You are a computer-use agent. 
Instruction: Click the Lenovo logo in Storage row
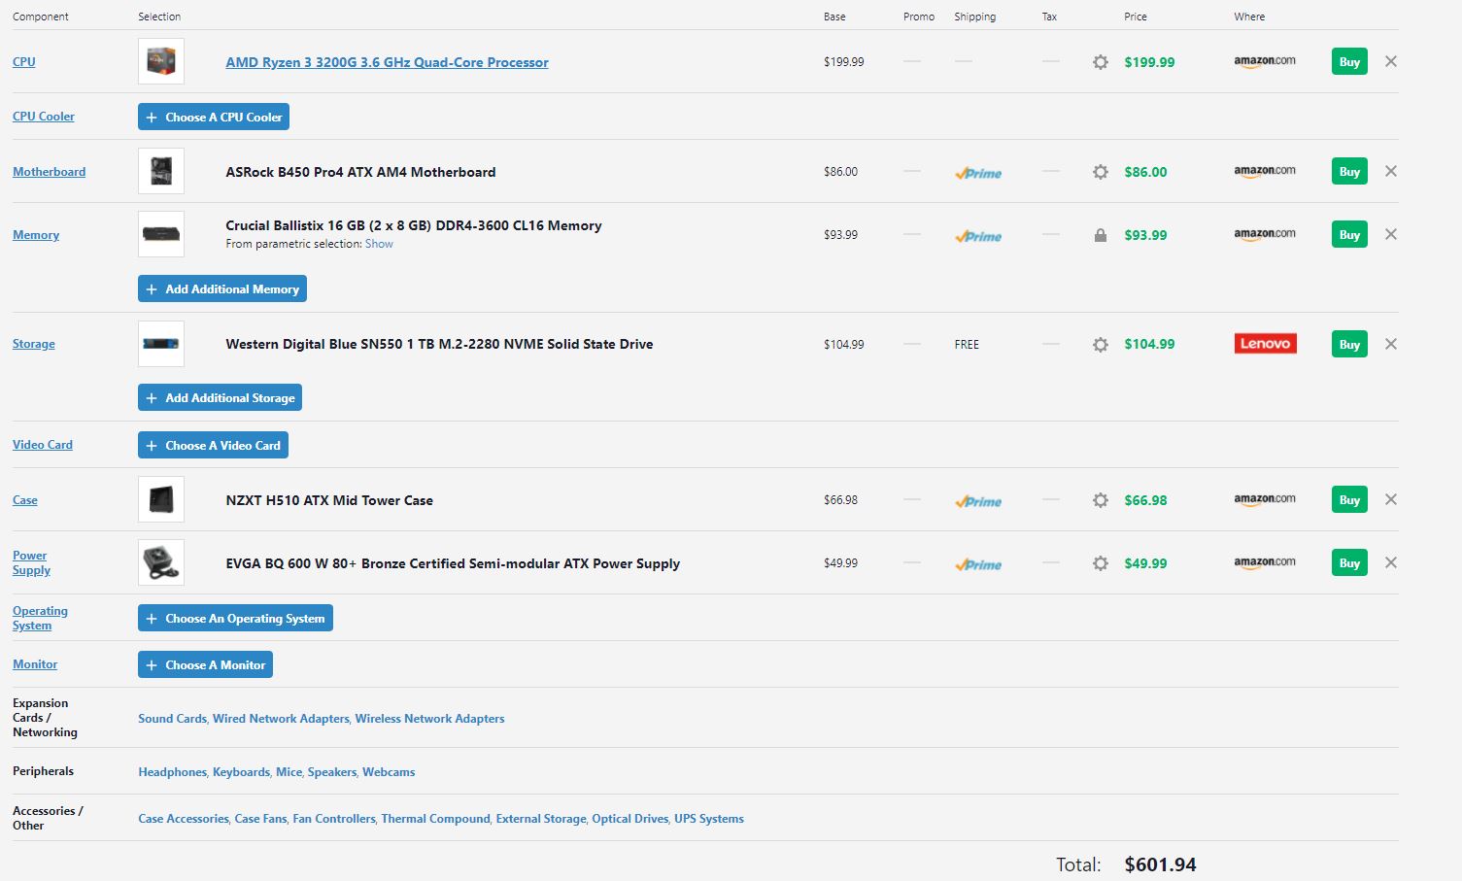point(1266,344)
